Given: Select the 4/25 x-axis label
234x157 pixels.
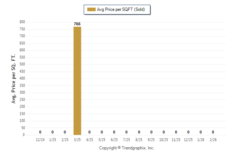Looking at the screenshot, I should pyautogui.click(x=89, y=140).
